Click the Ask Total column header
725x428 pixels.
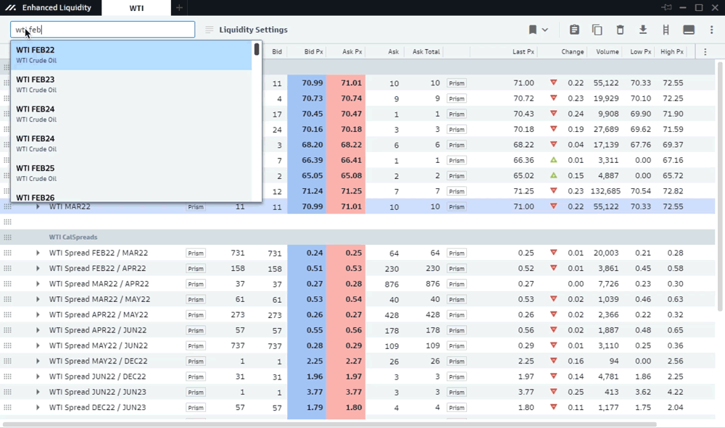pos(426,51)
